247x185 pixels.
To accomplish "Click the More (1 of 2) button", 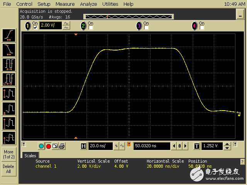I will 8,154.
